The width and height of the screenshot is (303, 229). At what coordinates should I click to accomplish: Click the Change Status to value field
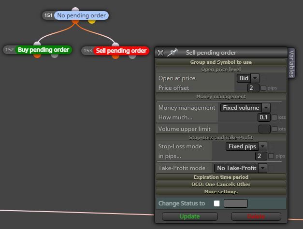click(236, 203)
